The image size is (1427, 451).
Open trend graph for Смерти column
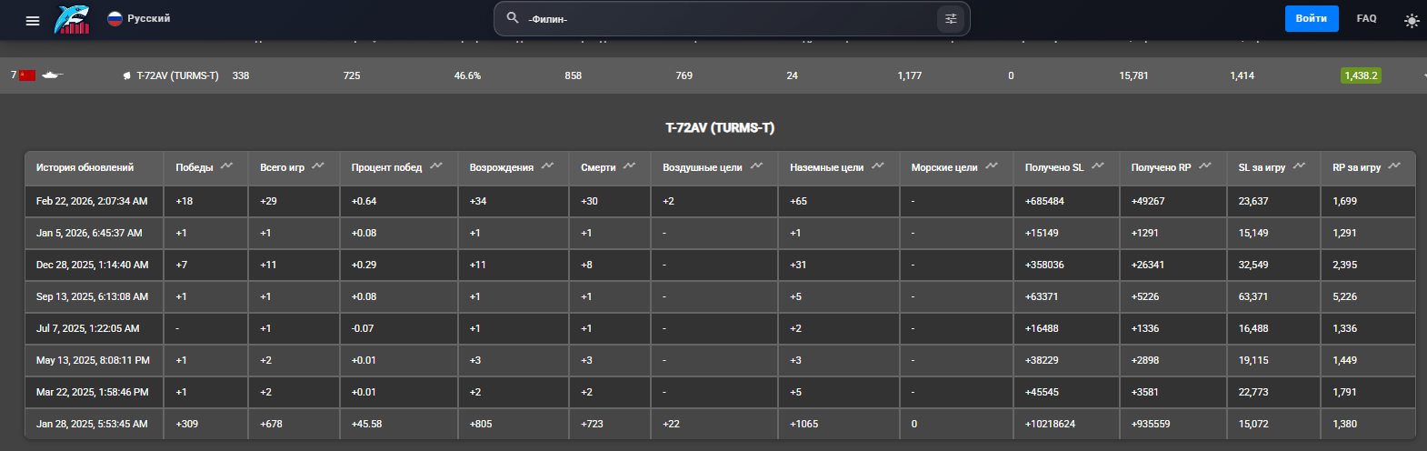(630, 166)
